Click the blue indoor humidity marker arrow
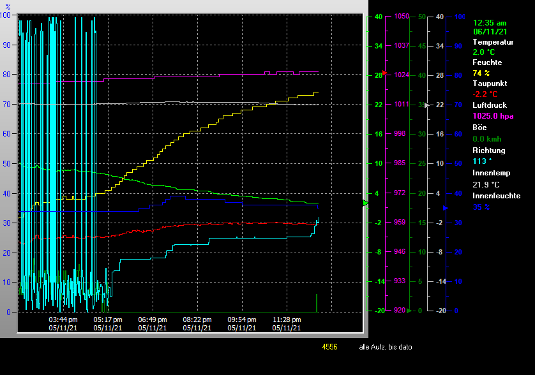535x375 pixels. (x=445, y=207)
